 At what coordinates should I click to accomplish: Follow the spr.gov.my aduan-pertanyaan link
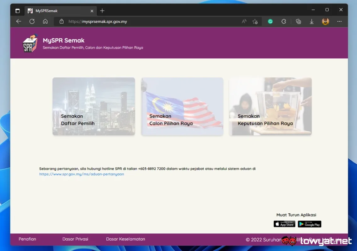[81, 174]
